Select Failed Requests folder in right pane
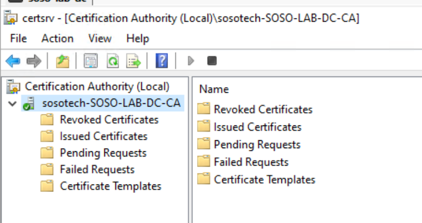This screenshot has height=223, width=422. (251, 162)
